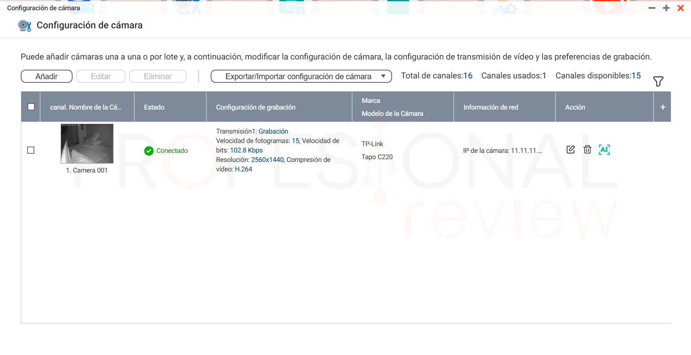Add a column with the plus header icon
The width and height of the screenshot is (691, 355).
click(x=663, y=107)
